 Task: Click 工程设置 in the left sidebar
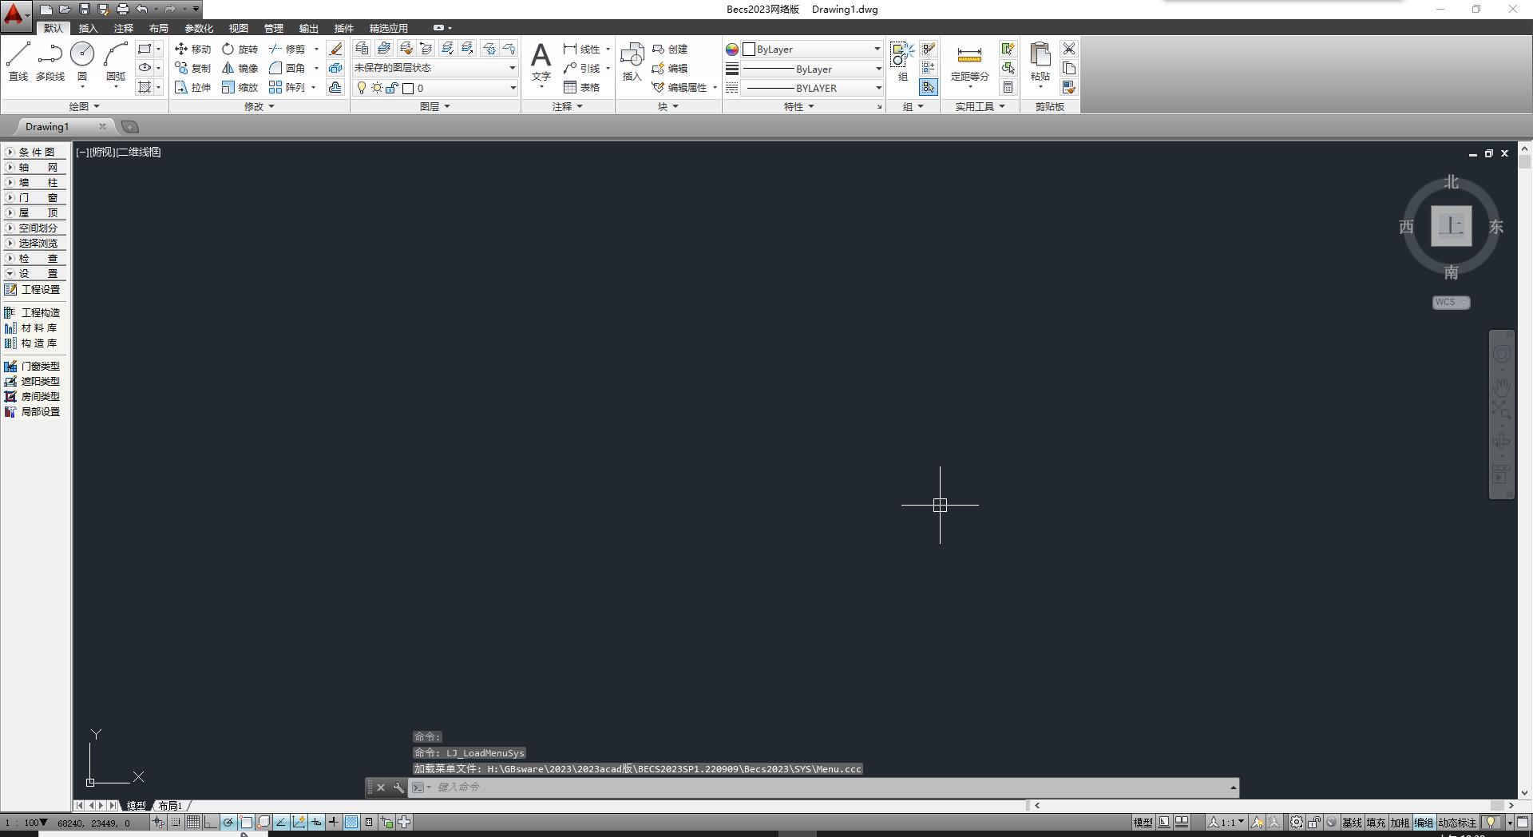tap(40, 290)
